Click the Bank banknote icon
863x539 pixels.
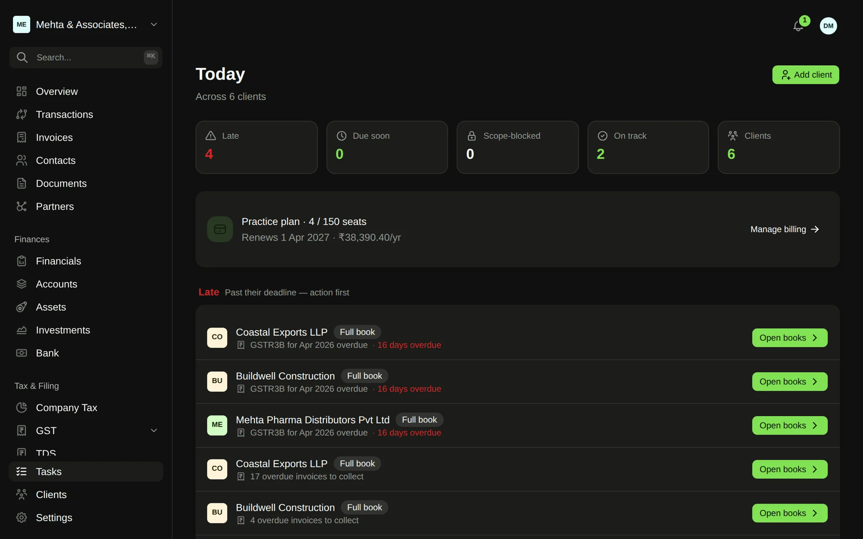[21, 353]
